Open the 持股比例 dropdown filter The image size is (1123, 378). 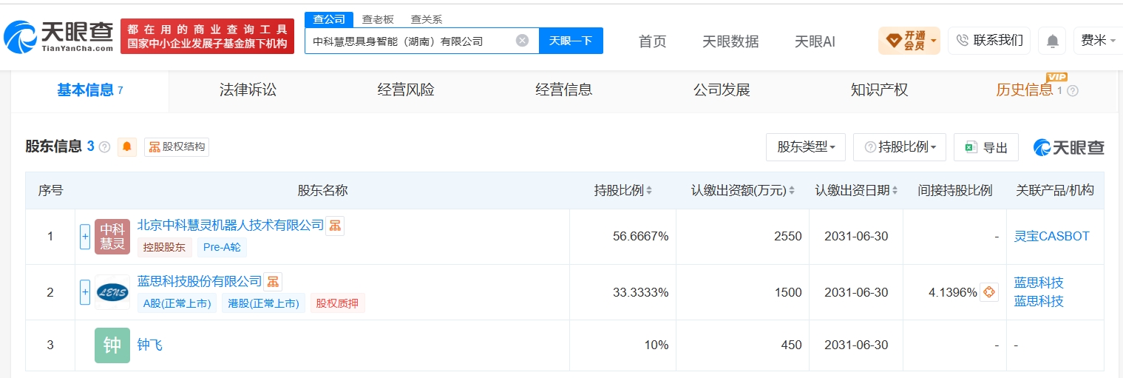900,147
